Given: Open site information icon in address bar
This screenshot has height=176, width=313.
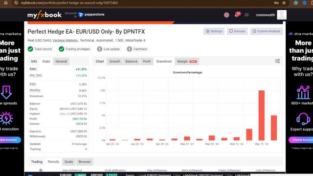Looking at the screenshot, I should pos(16,3).
